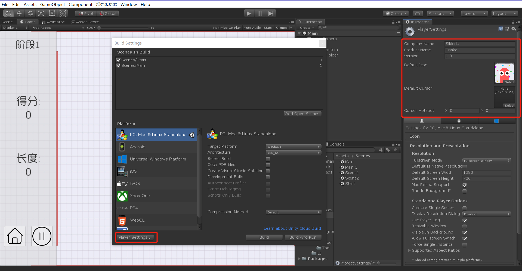The image size is (522, 271).
Task: Open the Layers dropdown
Action: pos(474,14)
